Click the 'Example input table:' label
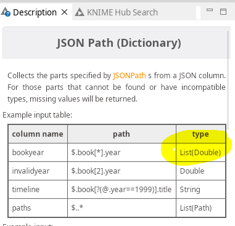 coord(38,115)
